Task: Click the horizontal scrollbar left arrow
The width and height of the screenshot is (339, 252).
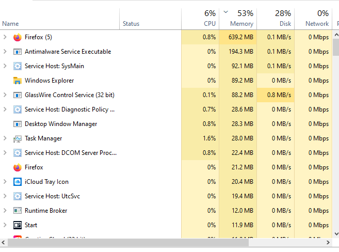Action: coord(4,243)
